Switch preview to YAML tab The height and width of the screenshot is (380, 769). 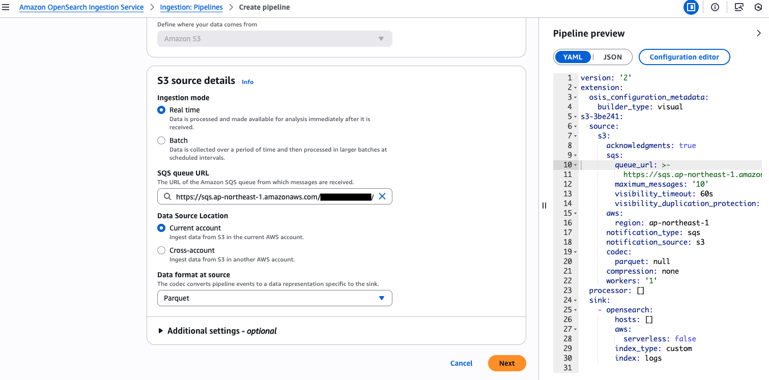pyautogui.click(x=573, y=57)
